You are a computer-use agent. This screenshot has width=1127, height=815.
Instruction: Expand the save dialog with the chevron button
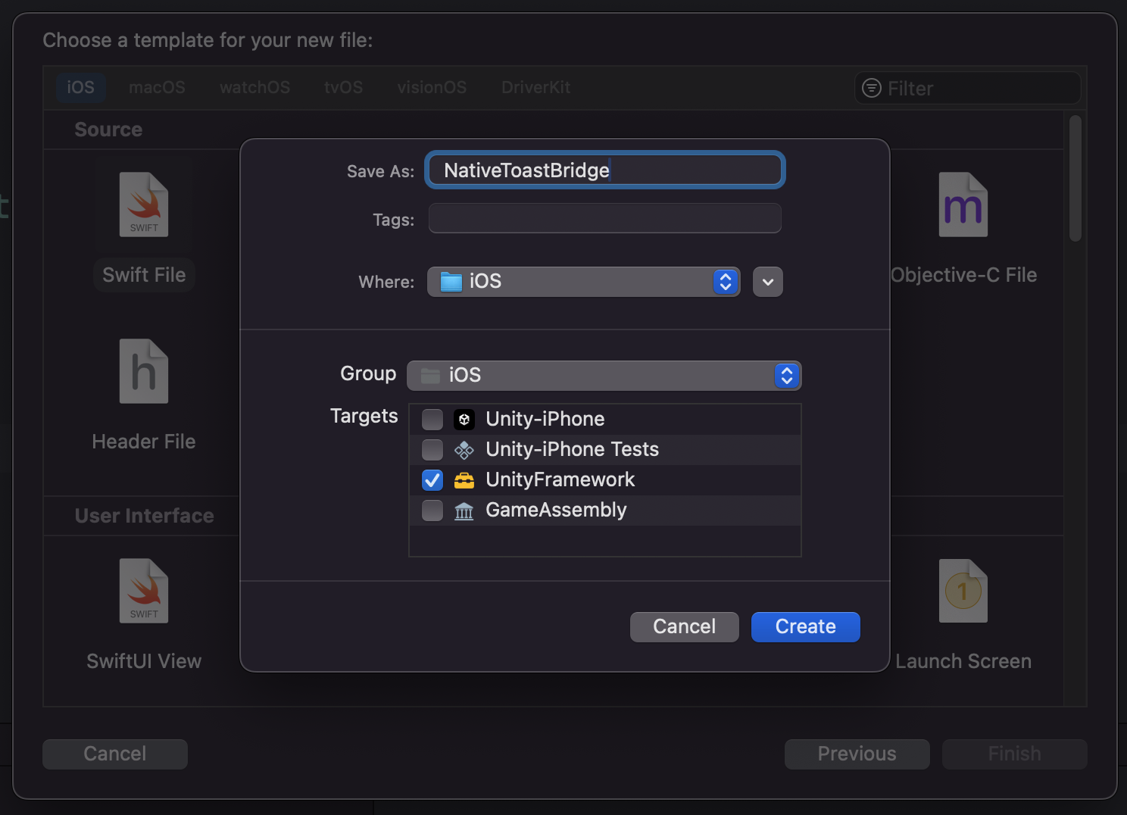[768, 282]
